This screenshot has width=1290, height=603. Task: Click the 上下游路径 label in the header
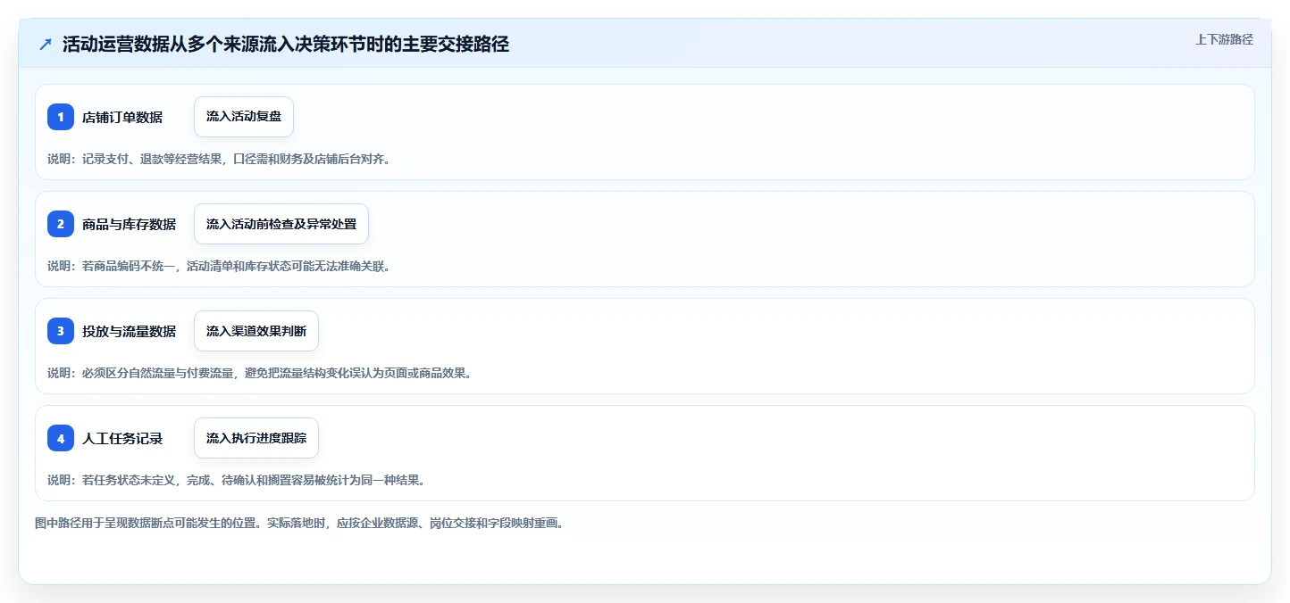pyautogui.click(x=1225, y=39)
